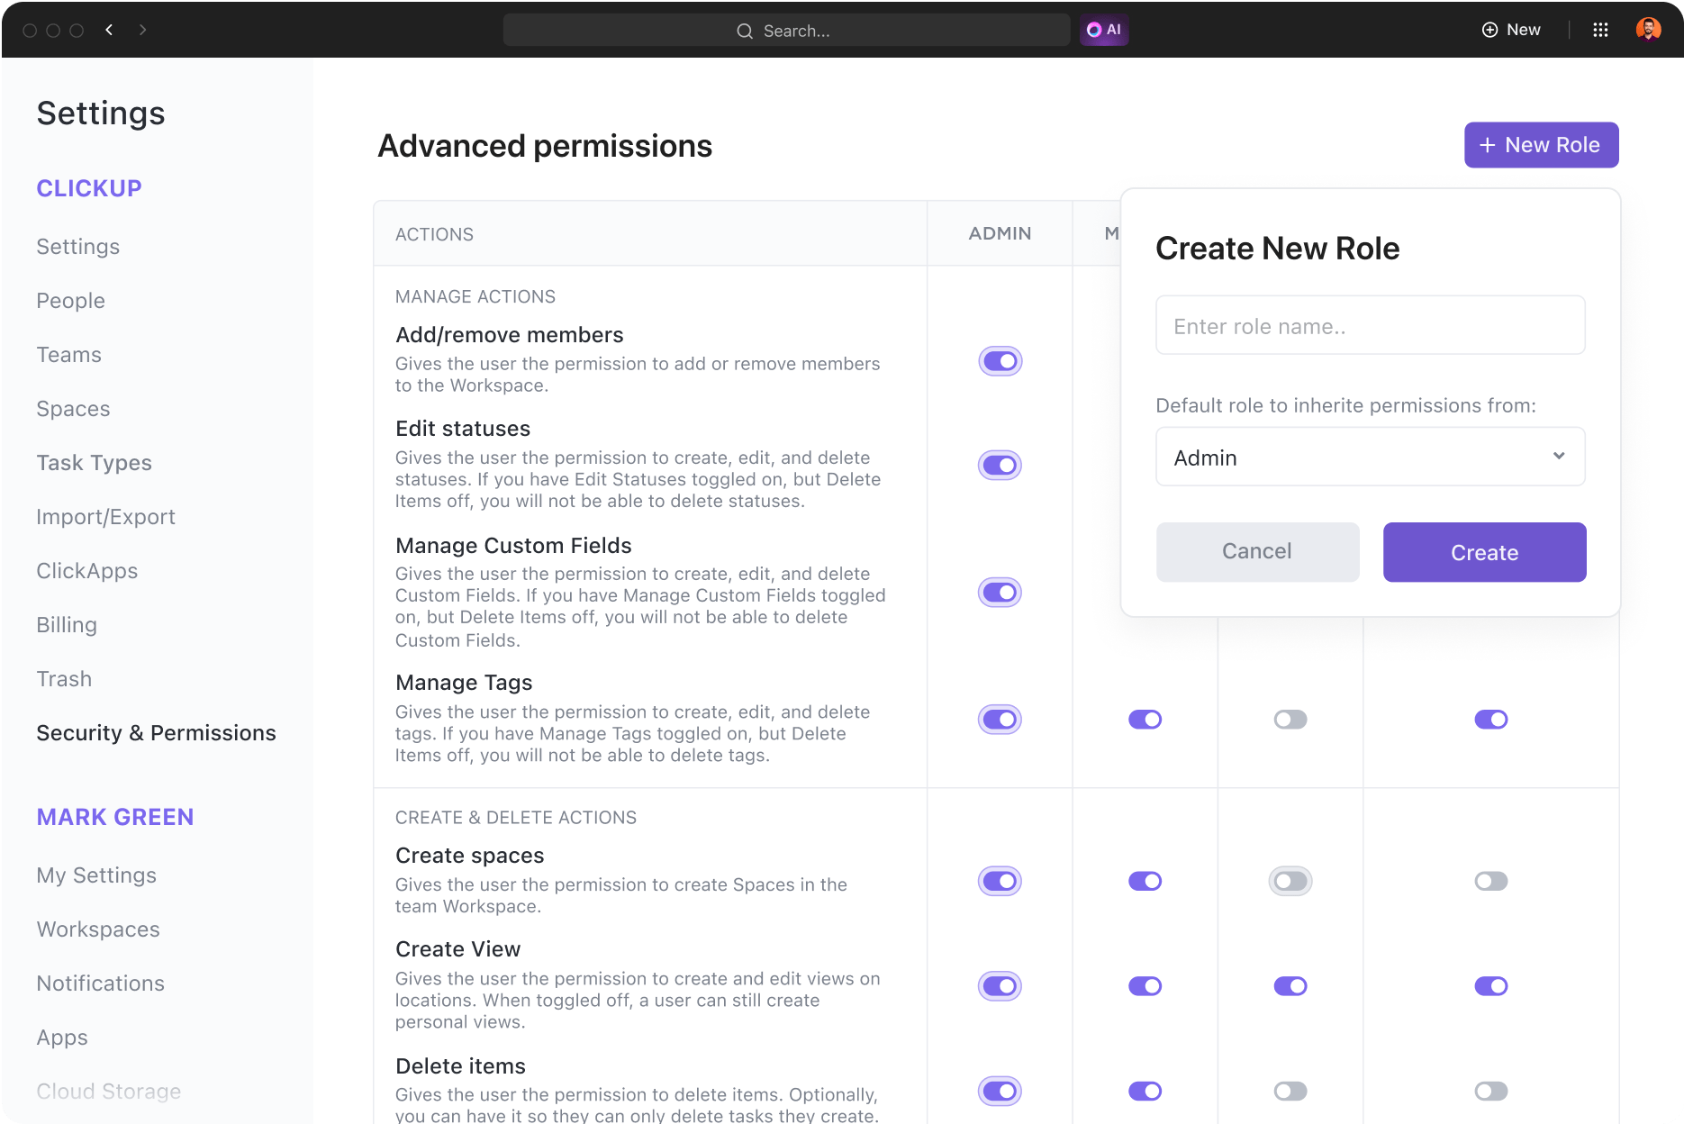Click the New plus icon
The height and width of the screenshot is (1124, 1684).
click(1490, 30)
